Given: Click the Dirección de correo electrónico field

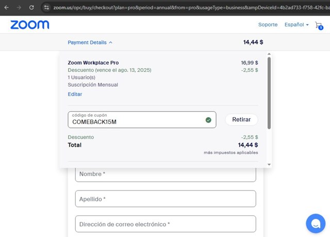Looking at the screenshot, I should 166,224.
